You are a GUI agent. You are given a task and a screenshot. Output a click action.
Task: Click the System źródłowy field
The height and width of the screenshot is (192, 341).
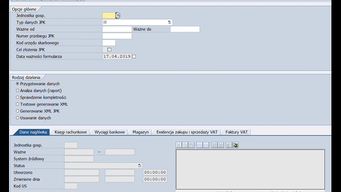(x=79, y=159)
